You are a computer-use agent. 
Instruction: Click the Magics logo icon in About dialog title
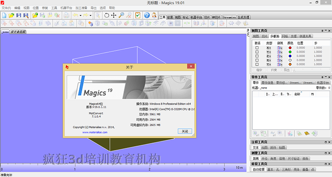(67, 67)
